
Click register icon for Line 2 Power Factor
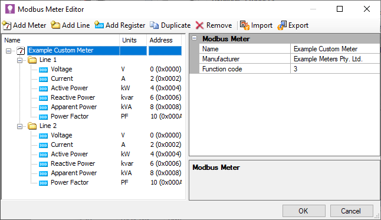pos(43,183)
